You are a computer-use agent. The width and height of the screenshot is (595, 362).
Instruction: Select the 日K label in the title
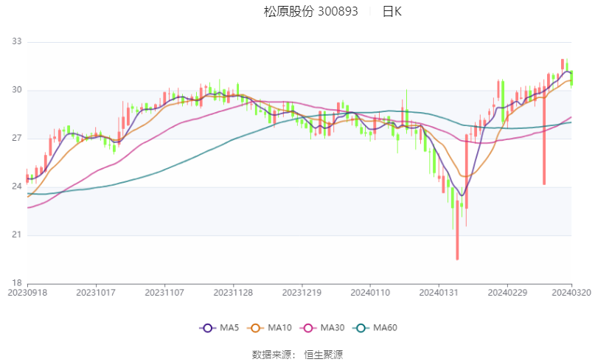(392, 11)
